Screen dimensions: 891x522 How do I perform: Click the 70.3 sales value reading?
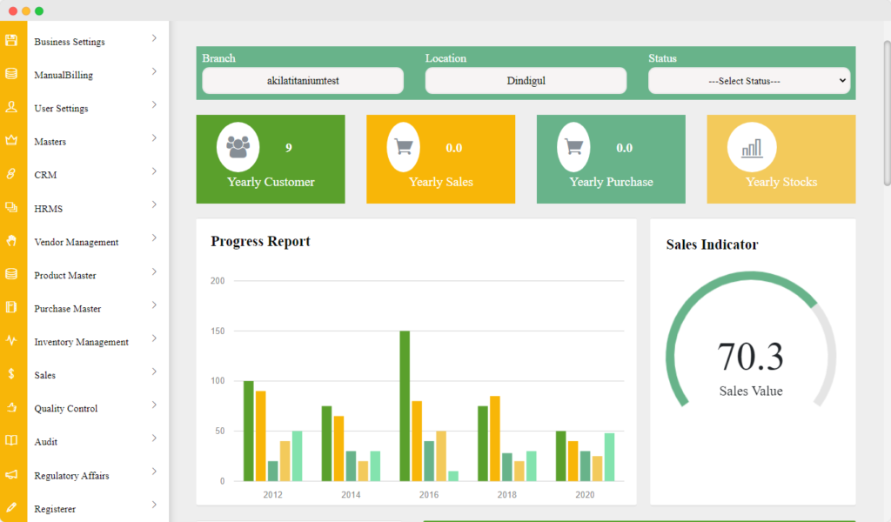pyautogui.click(x=750, y=356)
